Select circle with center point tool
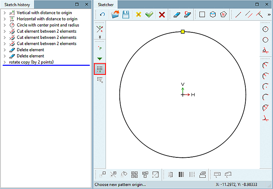 click(x=265, y=29)
